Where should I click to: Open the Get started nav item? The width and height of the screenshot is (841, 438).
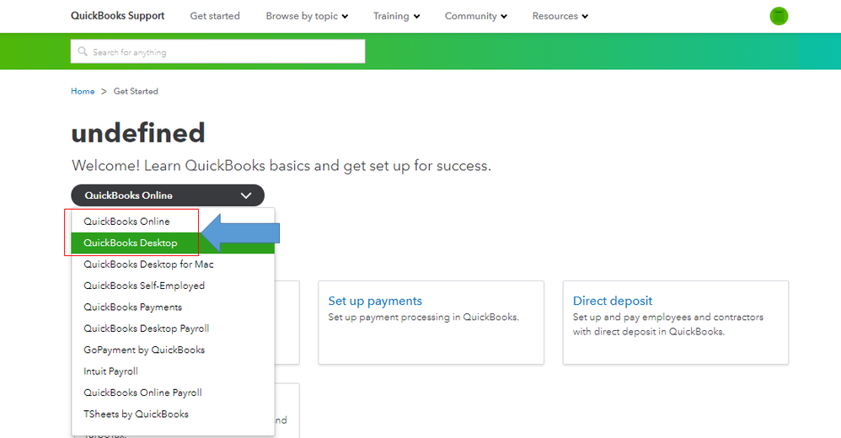tap(215, 16)
